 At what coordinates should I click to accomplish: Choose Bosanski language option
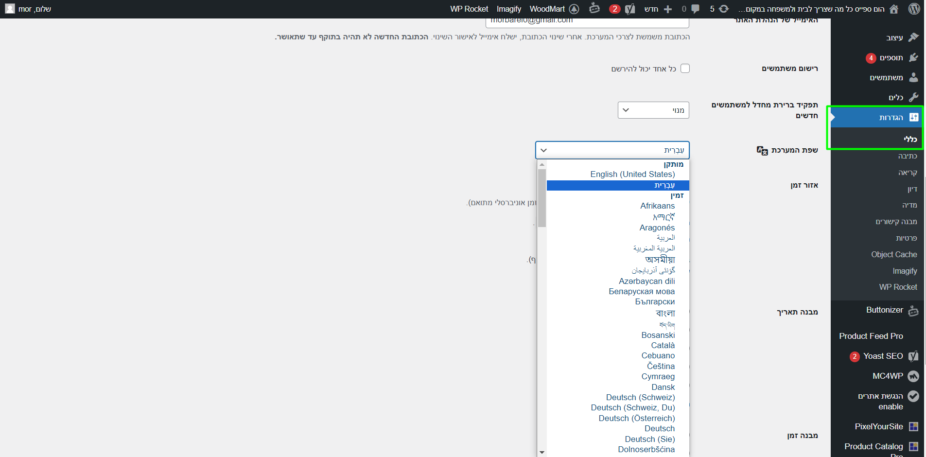tap(658, 335)
